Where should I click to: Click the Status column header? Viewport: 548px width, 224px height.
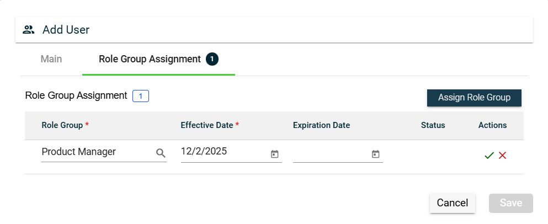click(433, 125)
